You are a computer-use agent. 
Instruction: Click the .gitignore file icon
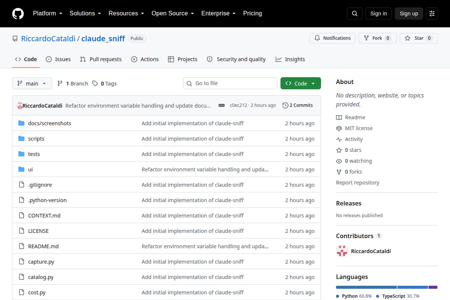point(21,185)
